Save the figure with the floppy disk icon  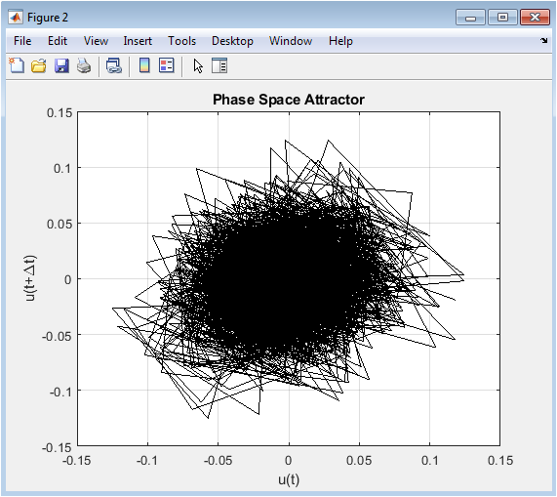[x=61, y=66]
